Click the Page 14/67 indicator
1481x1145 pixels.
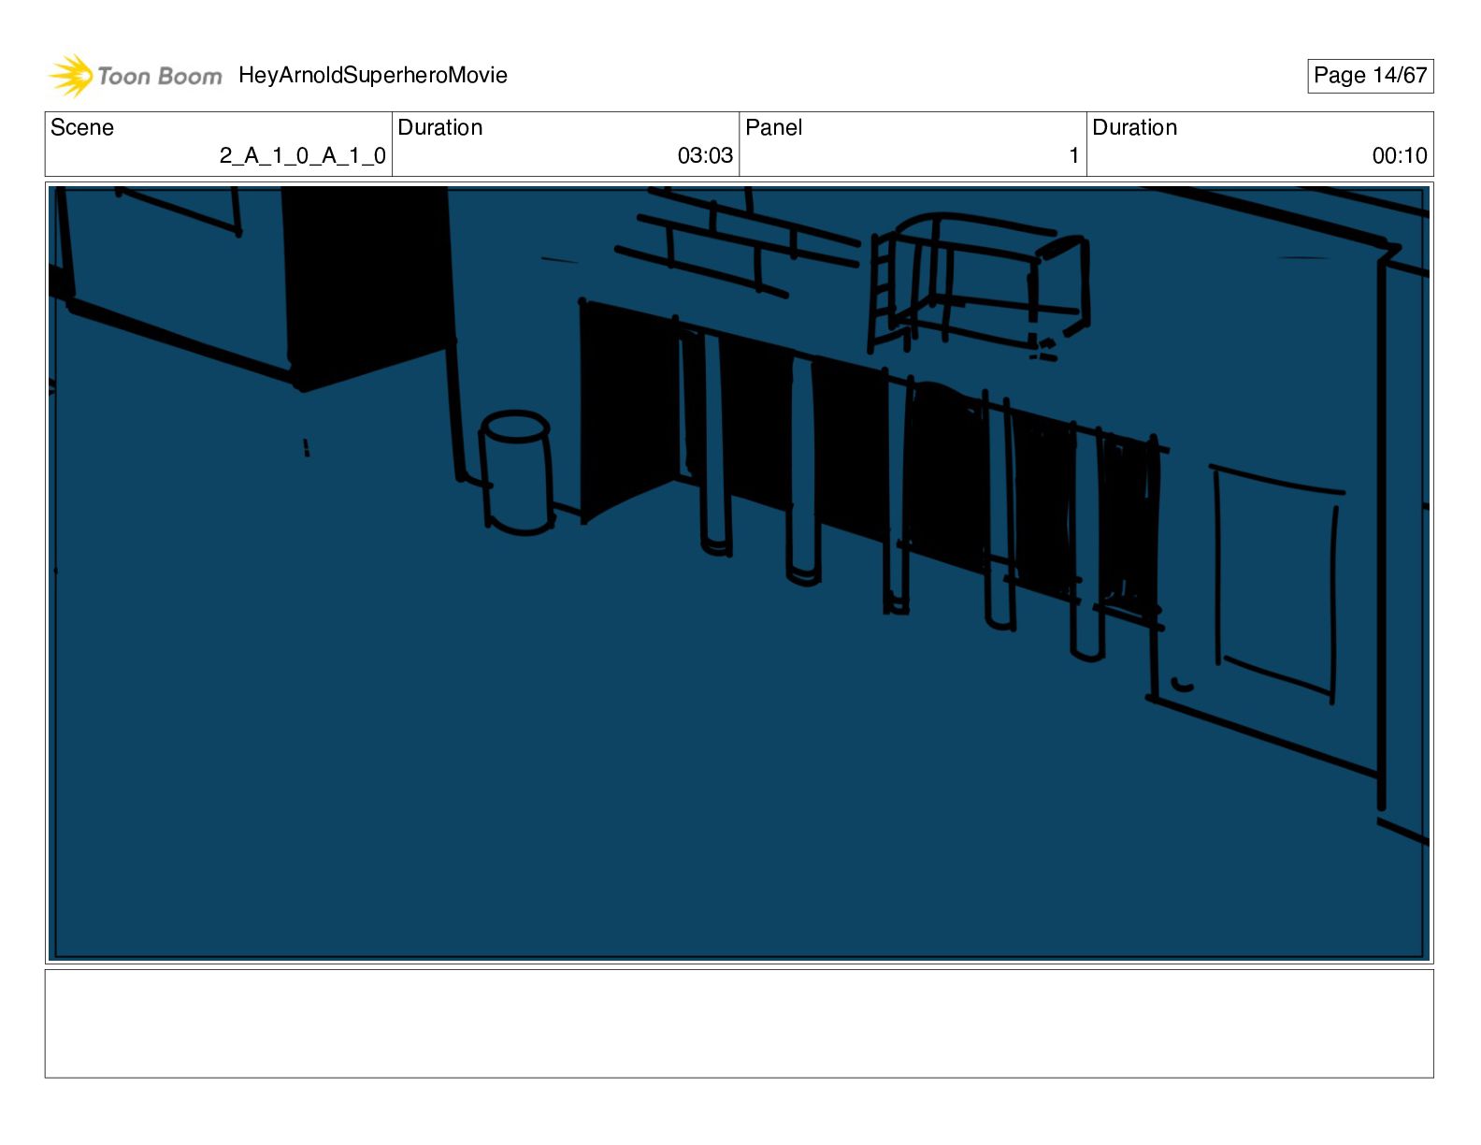pyautogui.click(x=1370, y=76)
